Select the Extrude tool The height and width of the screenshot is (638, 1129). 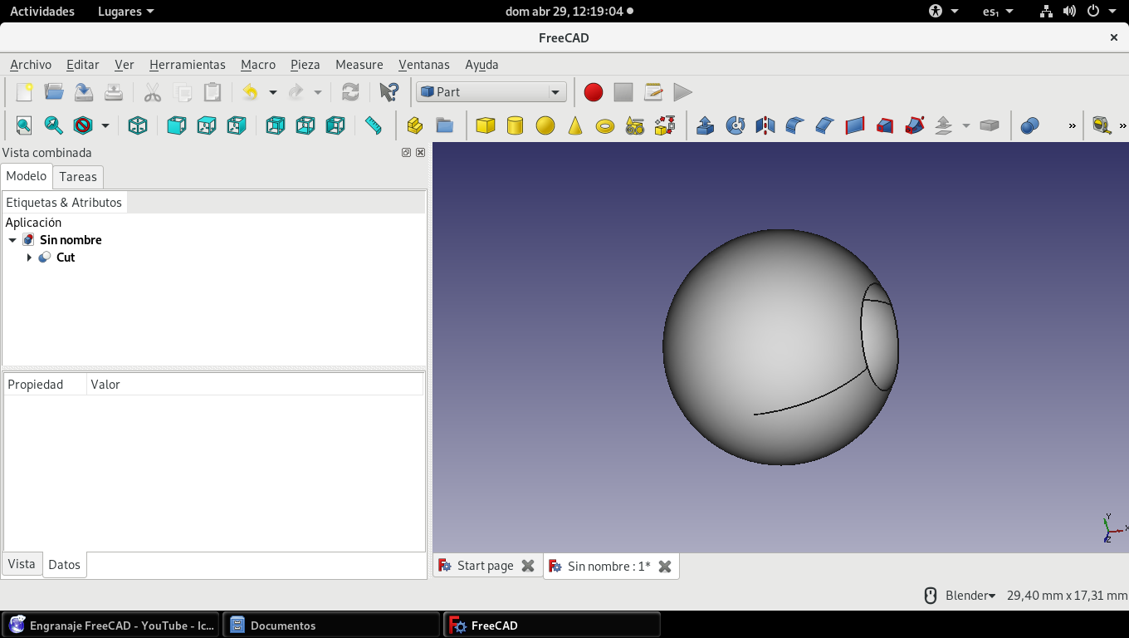[706, 125]
